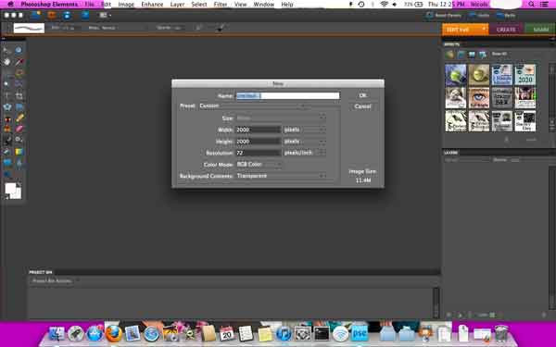Click the Undo button
556x347 pixels.
(479, 15)
